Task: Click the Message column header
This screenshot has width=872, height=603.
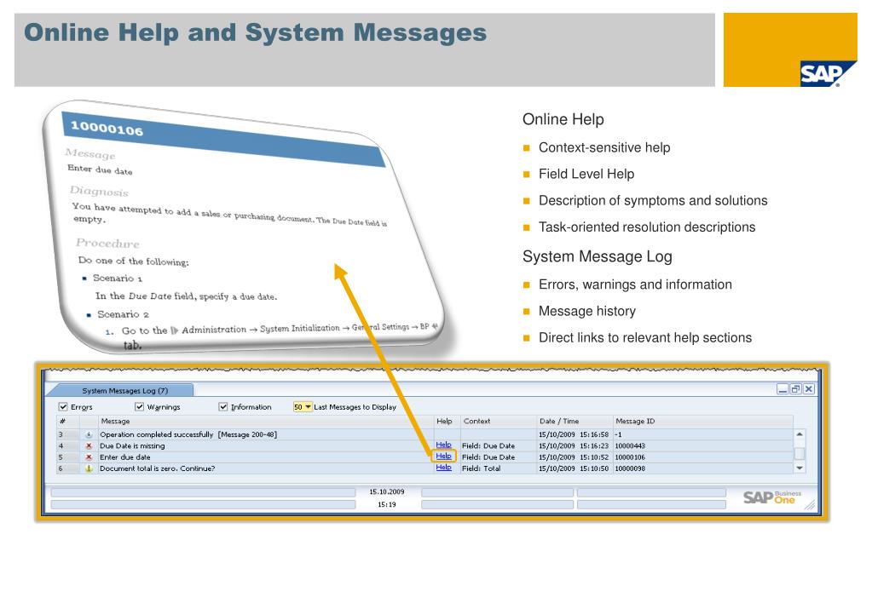Action: tap(266, 422)
